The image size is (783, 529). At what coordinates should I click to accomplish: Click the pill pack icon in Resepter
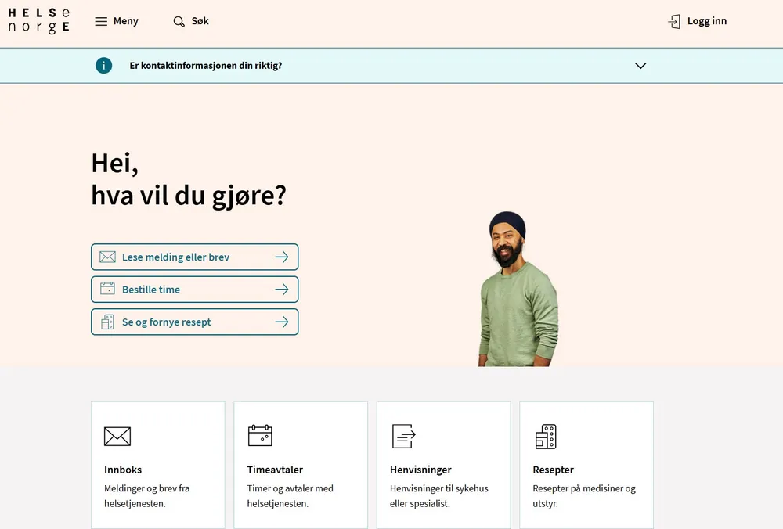[x=546, y=437]
